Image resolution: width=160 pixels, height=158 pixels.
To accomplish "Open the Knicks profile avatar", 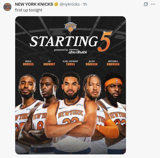I will coord(7,7).
